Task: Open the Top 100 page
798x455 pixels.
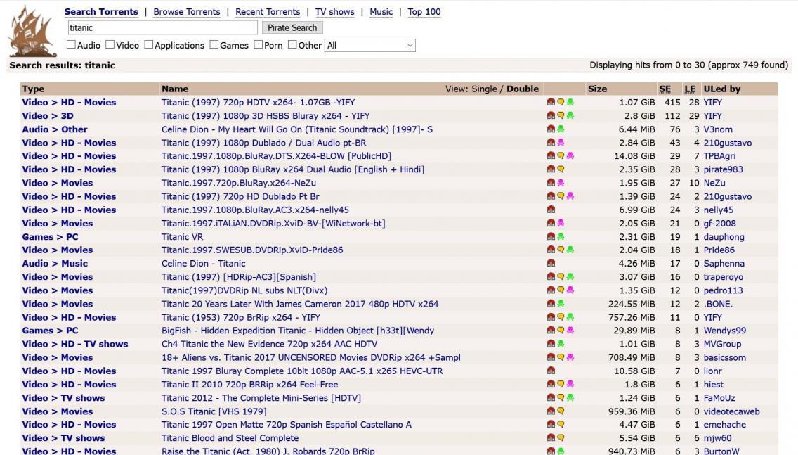Action: 424,12
